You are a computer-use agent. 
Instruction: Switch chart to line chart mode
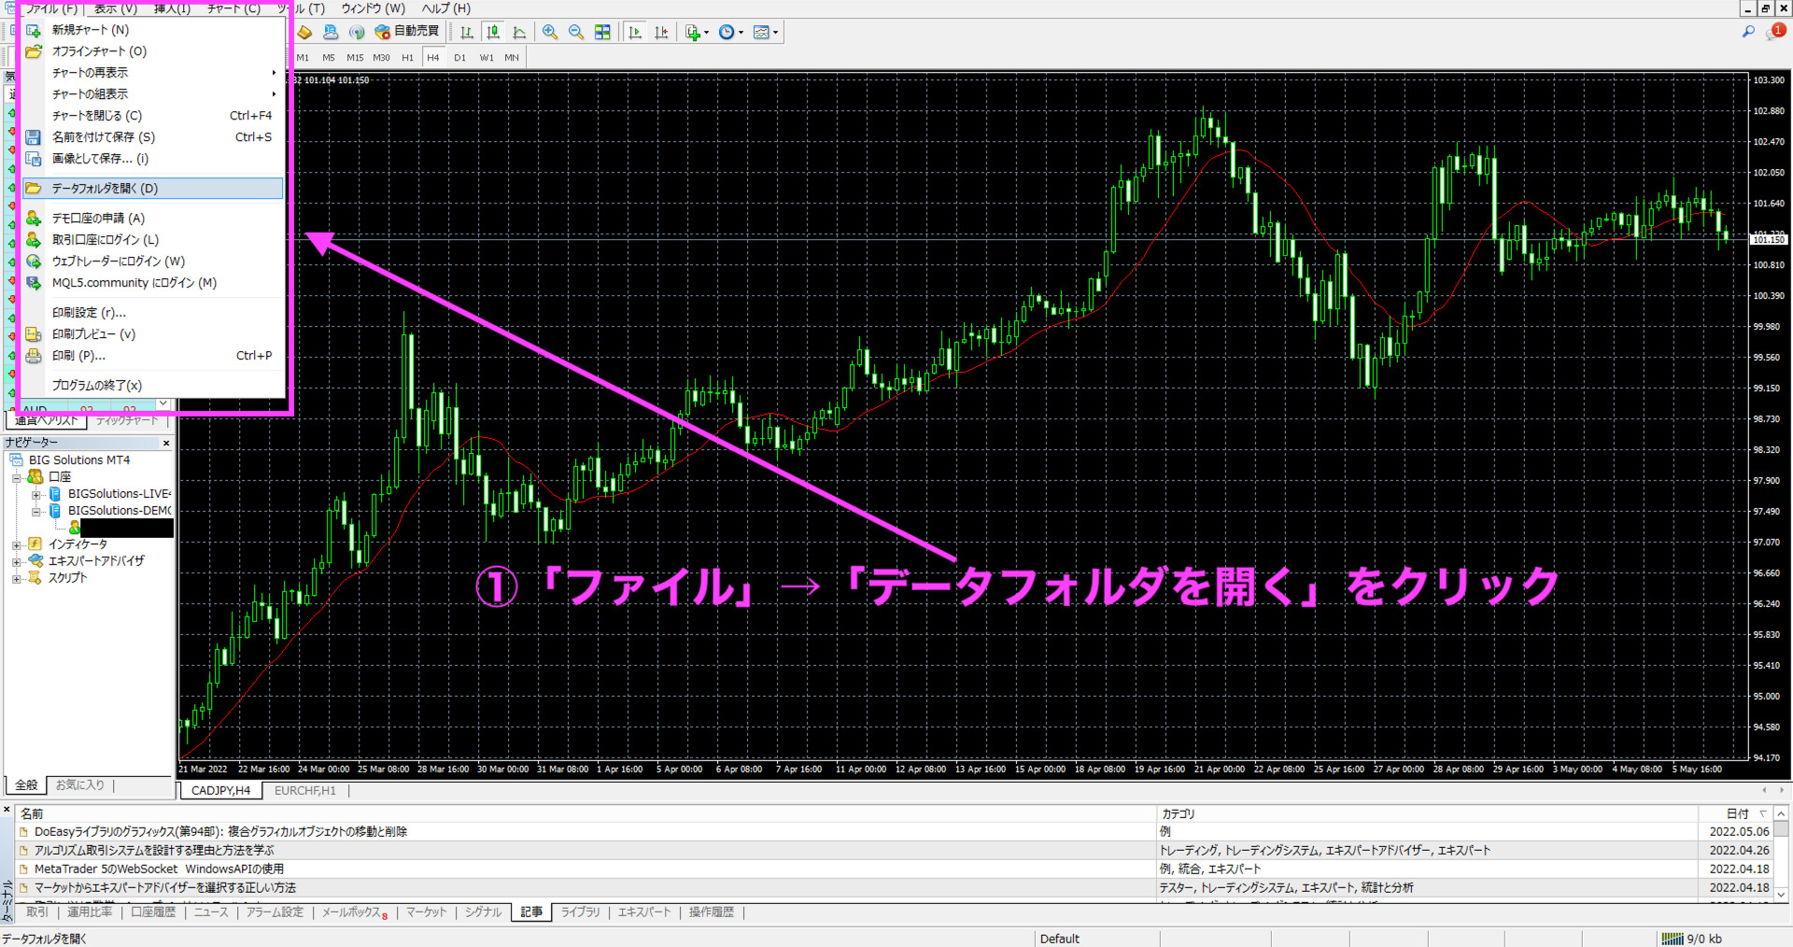click(x=519, y=32)
